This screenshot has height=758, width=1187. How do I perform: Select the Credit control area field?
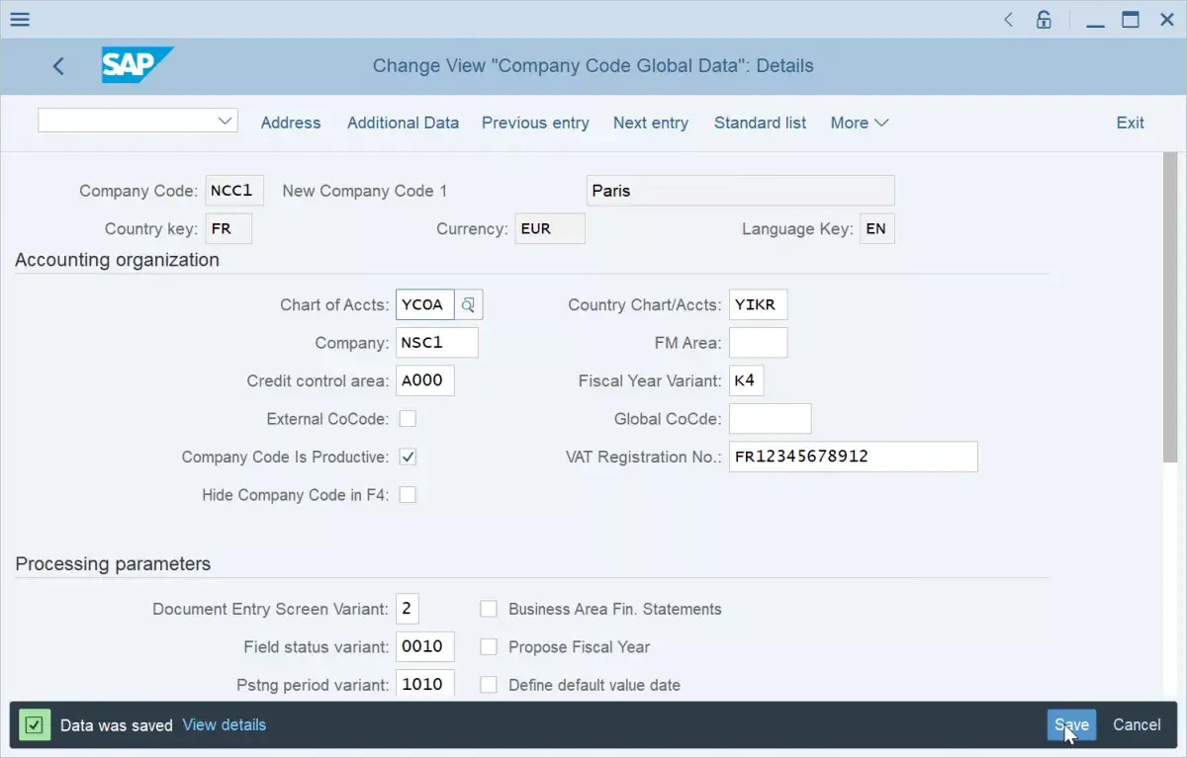tap(425, 380)
